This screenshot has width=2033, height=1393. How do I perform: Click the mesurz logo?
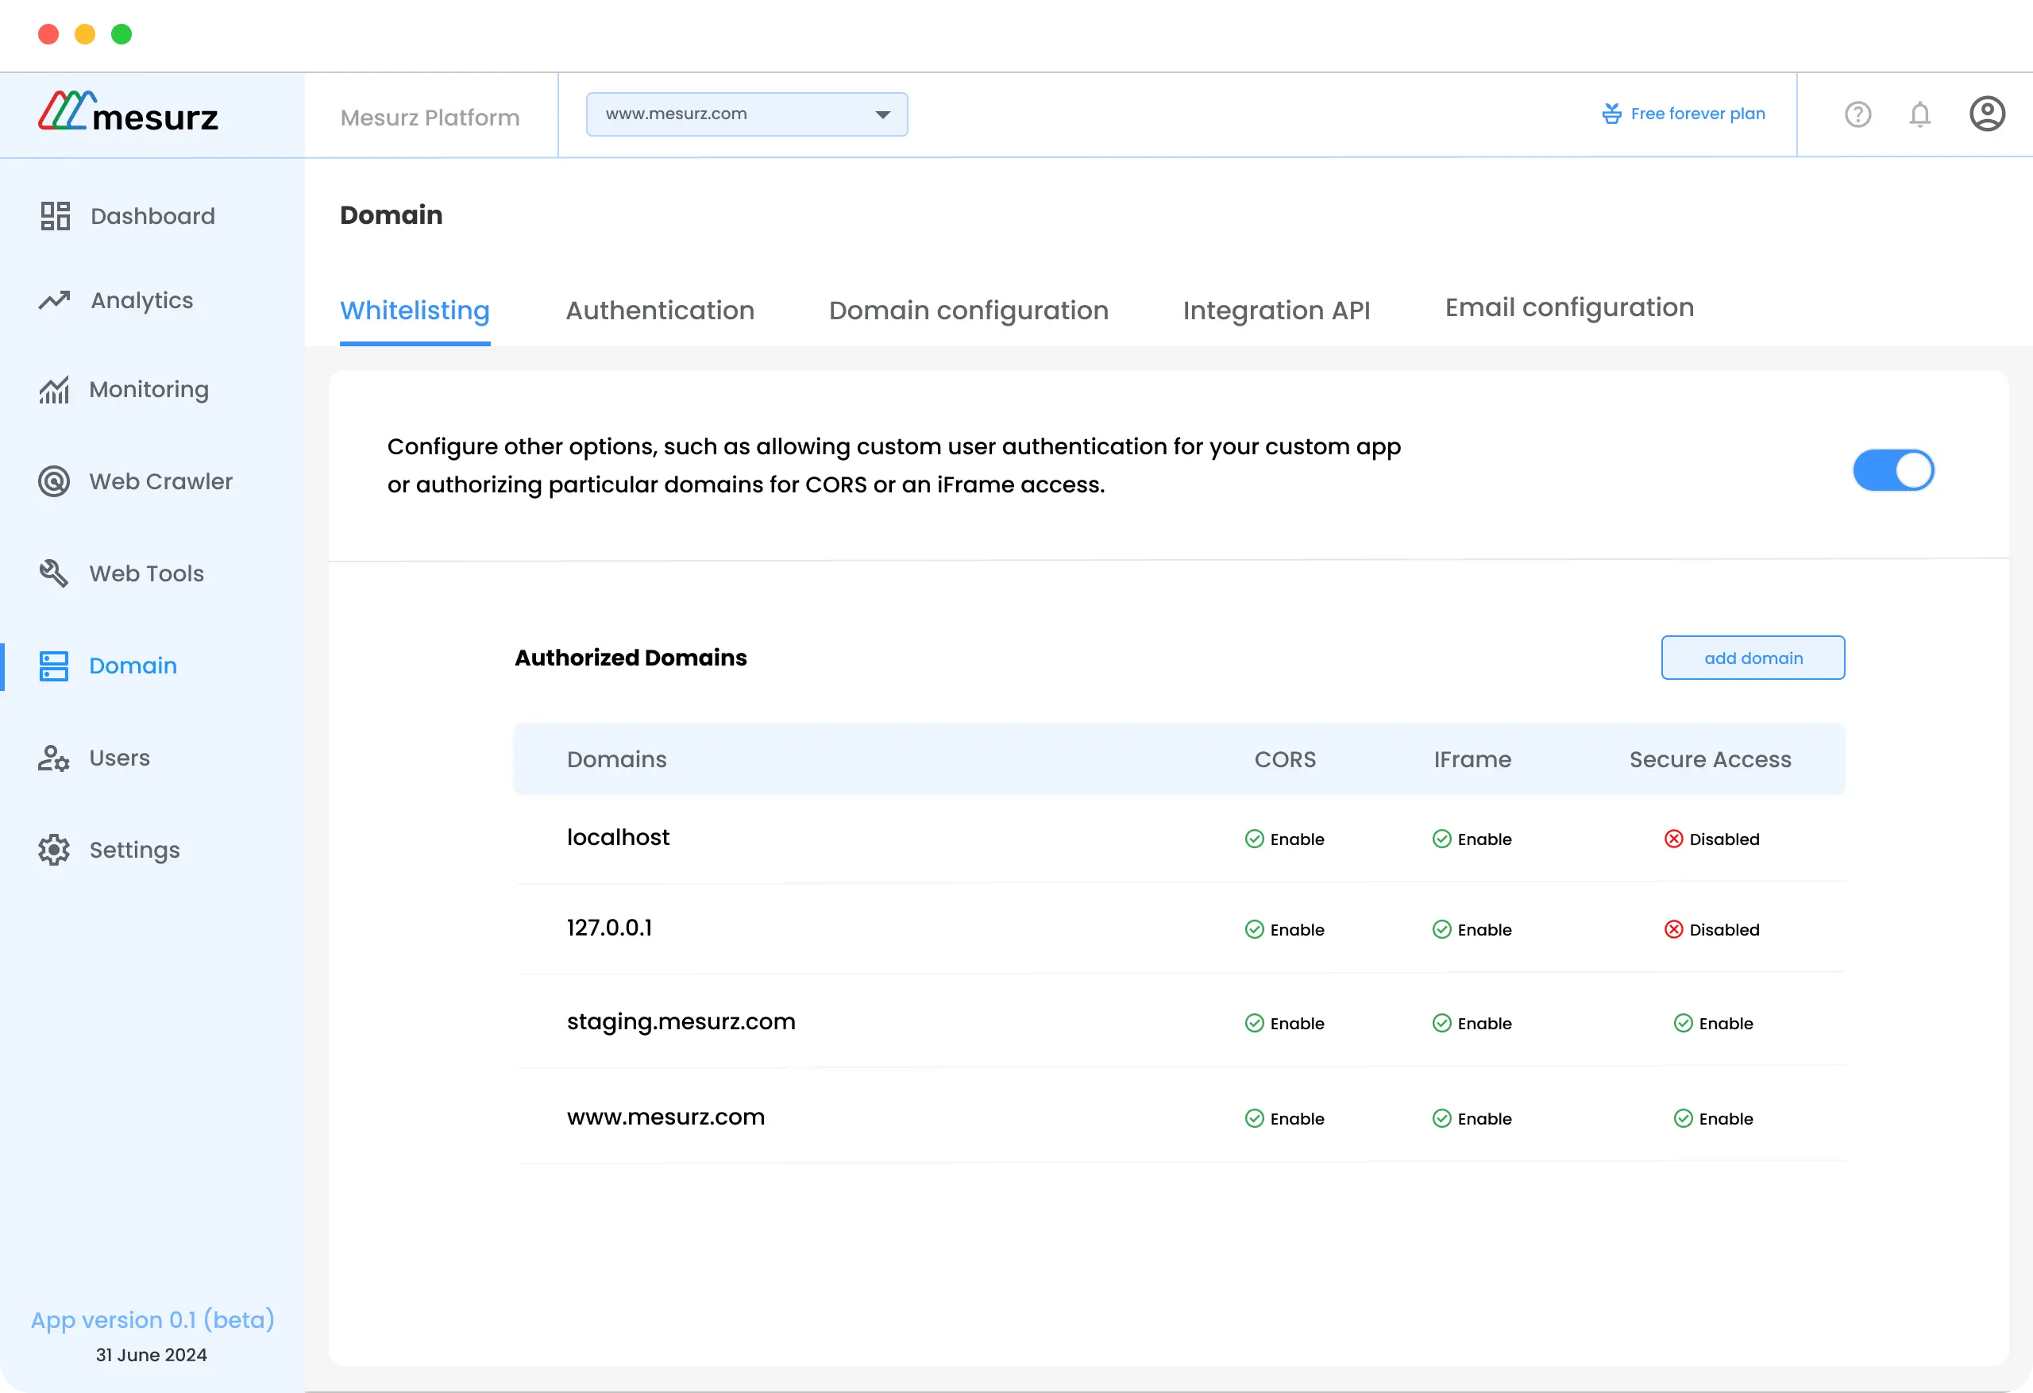pos(129,113)
